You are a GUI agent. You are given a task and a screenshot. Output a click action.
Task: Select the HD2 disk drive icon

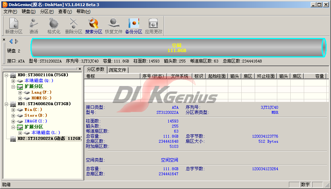(x=13, y=138)
